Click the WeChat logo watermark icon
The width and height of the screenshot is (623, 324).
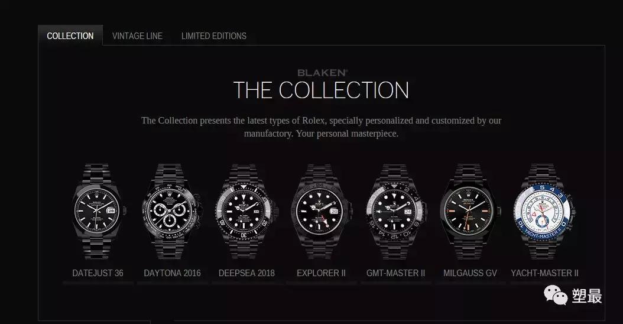pyautogui.click(x=556, y=295)
